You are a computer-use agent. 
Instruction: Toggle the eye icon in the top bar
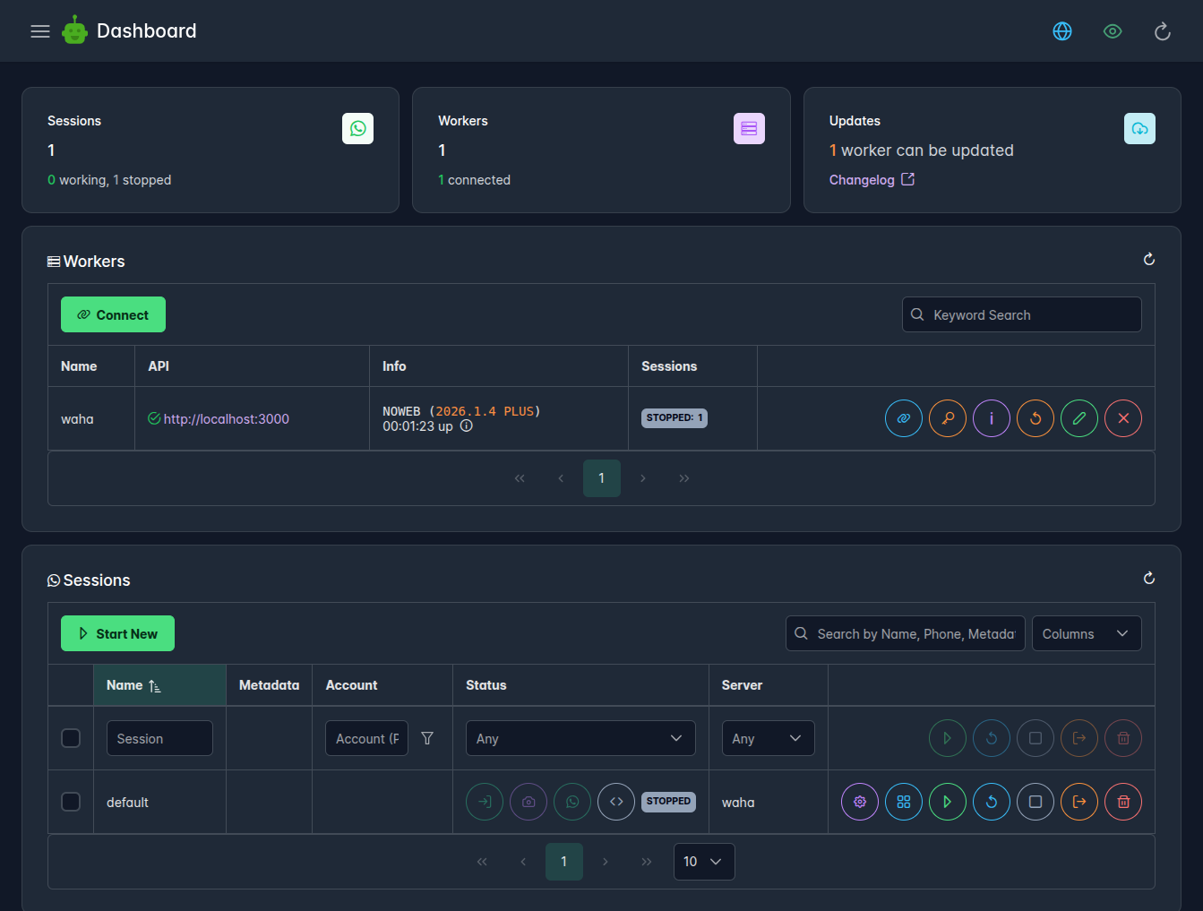tap(1113, 30)
